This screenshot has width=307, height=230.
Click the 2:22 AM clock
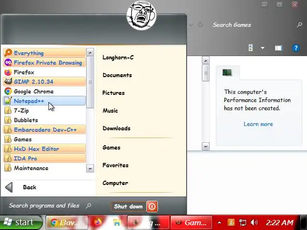pyautogui.click(x=280, y=222)
